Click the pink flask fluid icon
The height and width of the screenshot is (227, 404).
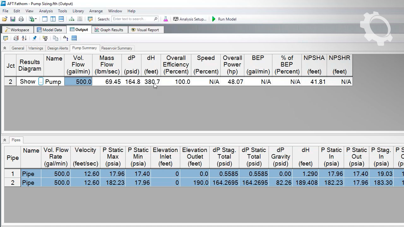[x=166, y=19]
